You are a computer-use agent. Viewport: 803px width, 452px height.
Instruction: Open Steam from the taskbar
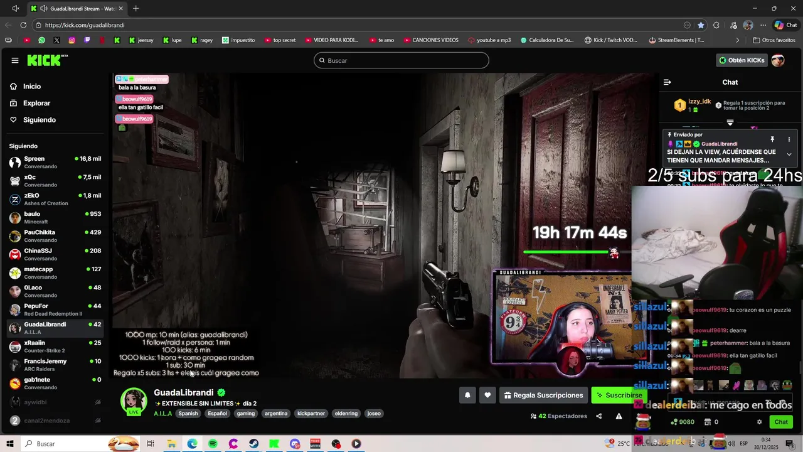point(253,444)
